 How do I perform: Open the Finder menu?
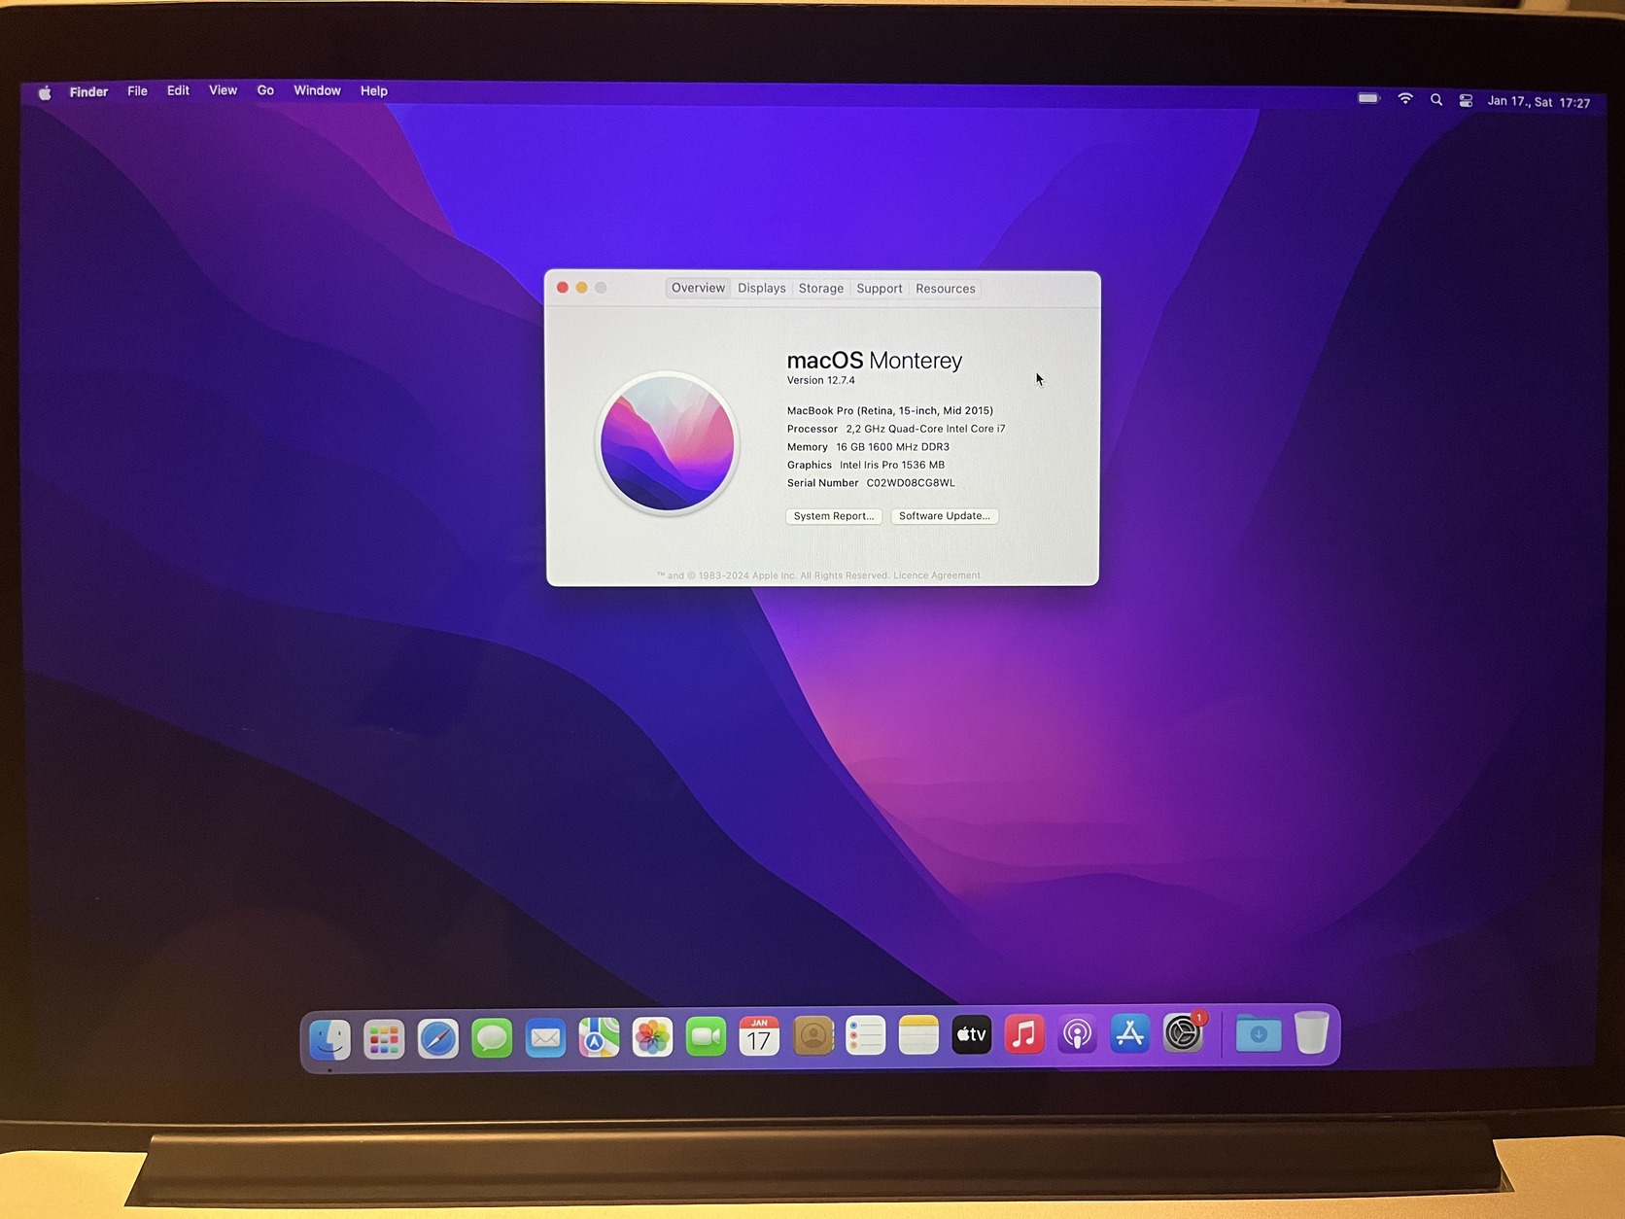point(88,91)
